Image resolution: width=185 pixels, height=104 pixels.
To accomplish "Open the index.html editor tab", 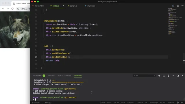I will pyautogui.click(x=38, y=6).
